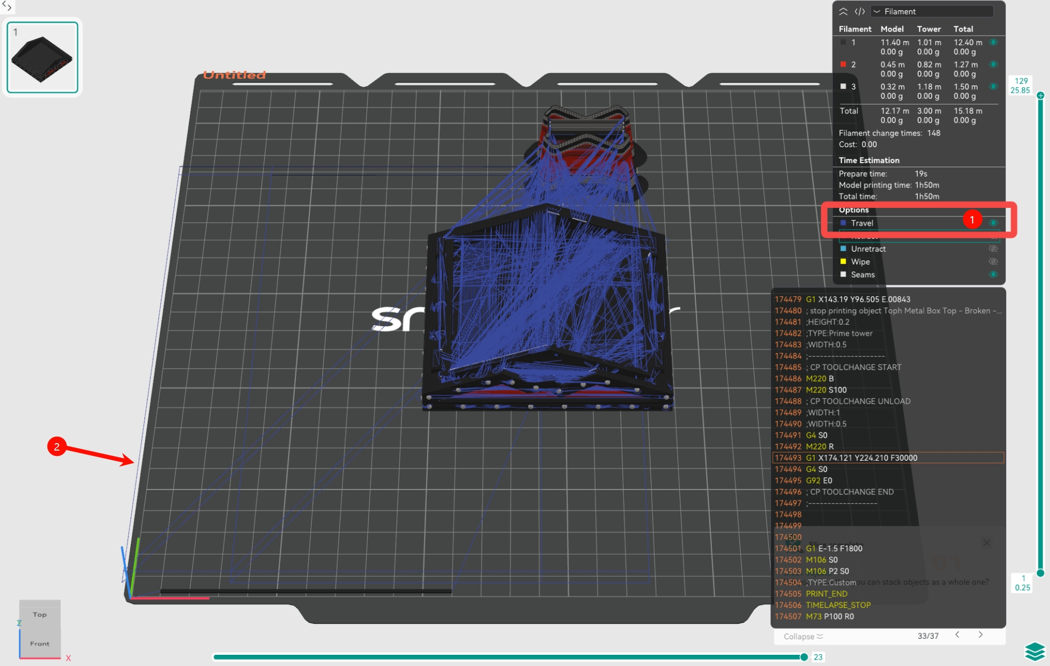1050x666 pixels.
Task: Click the horizontal move slider handle
Action: pos(804,657)
